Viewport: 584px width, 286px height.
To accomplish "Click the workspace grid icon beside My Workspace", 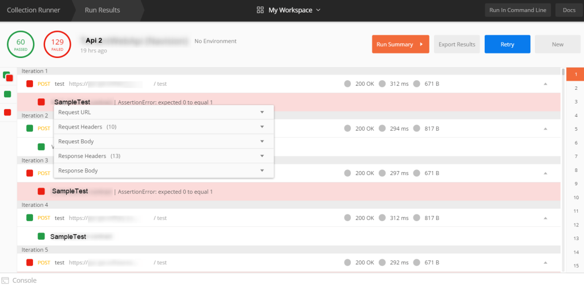I will [260, 10].
